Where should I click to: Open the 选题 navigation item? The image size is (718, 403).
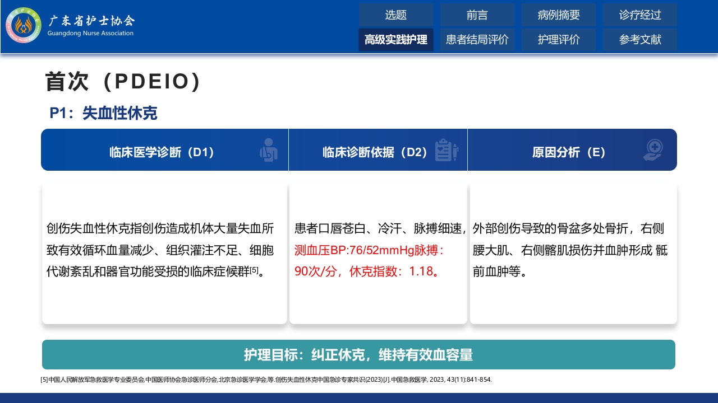[396, 15]
